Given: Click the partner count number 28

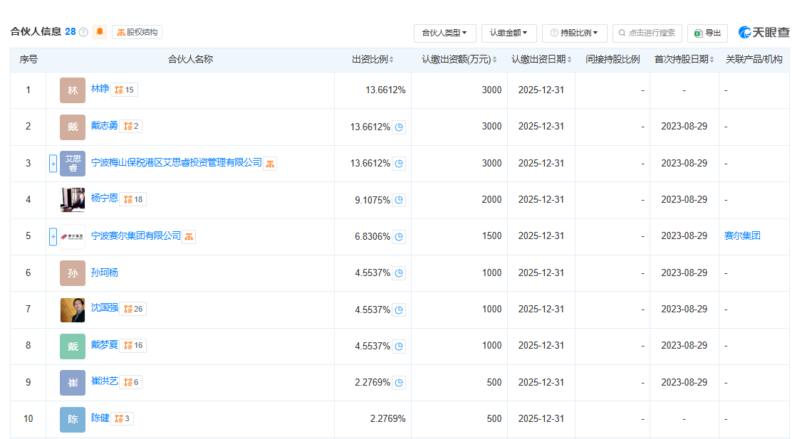Looking at the screenshot, I should pos(70,32).
